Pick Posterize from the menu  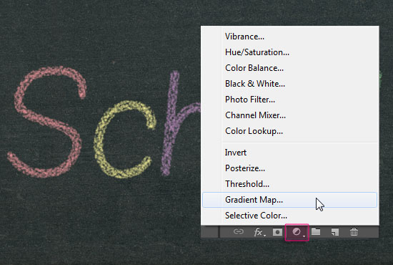point(289,168)
